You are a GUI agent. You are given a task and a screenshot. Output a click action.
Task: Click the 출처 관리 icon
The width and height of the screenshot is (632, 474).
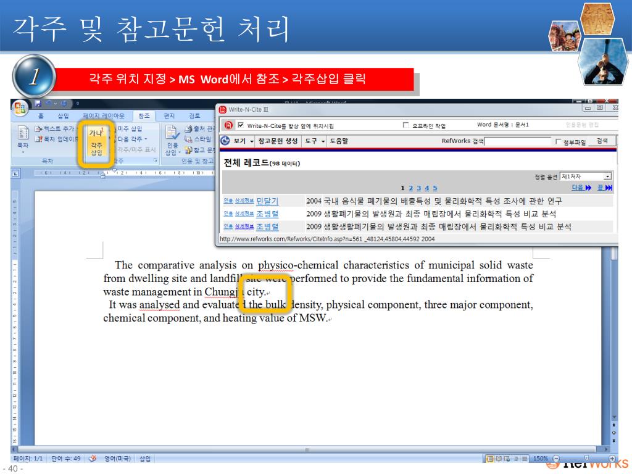pos(188,128)
